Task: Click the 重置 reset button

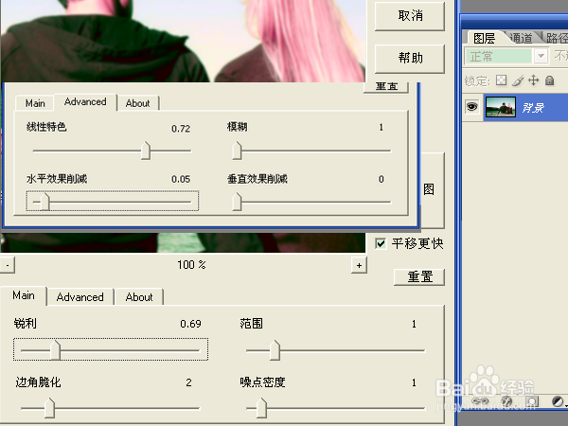Action: tap(419, 277)
